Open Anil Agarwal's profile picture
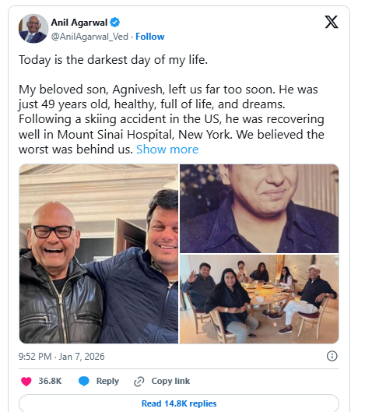The height and width of the screenshot is (412, 379). tap(33, 28)
